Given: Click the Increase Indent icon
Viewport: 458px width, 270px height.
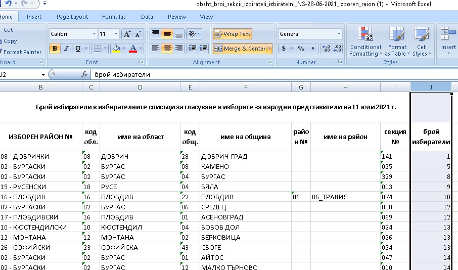Looking at the screenshot, I should point(204,49).
